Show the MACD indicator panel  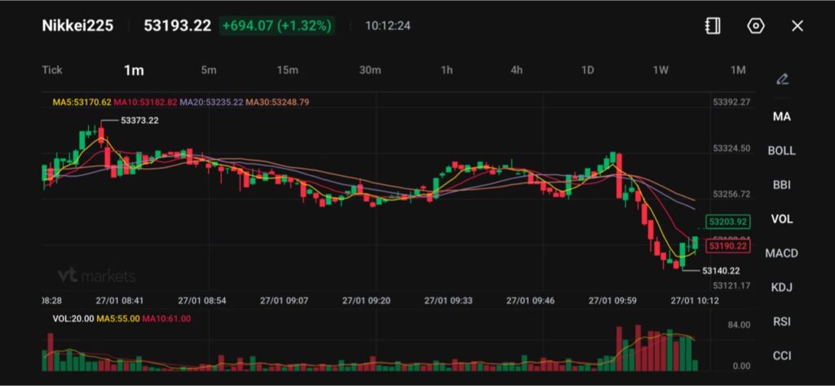point(781,253)
